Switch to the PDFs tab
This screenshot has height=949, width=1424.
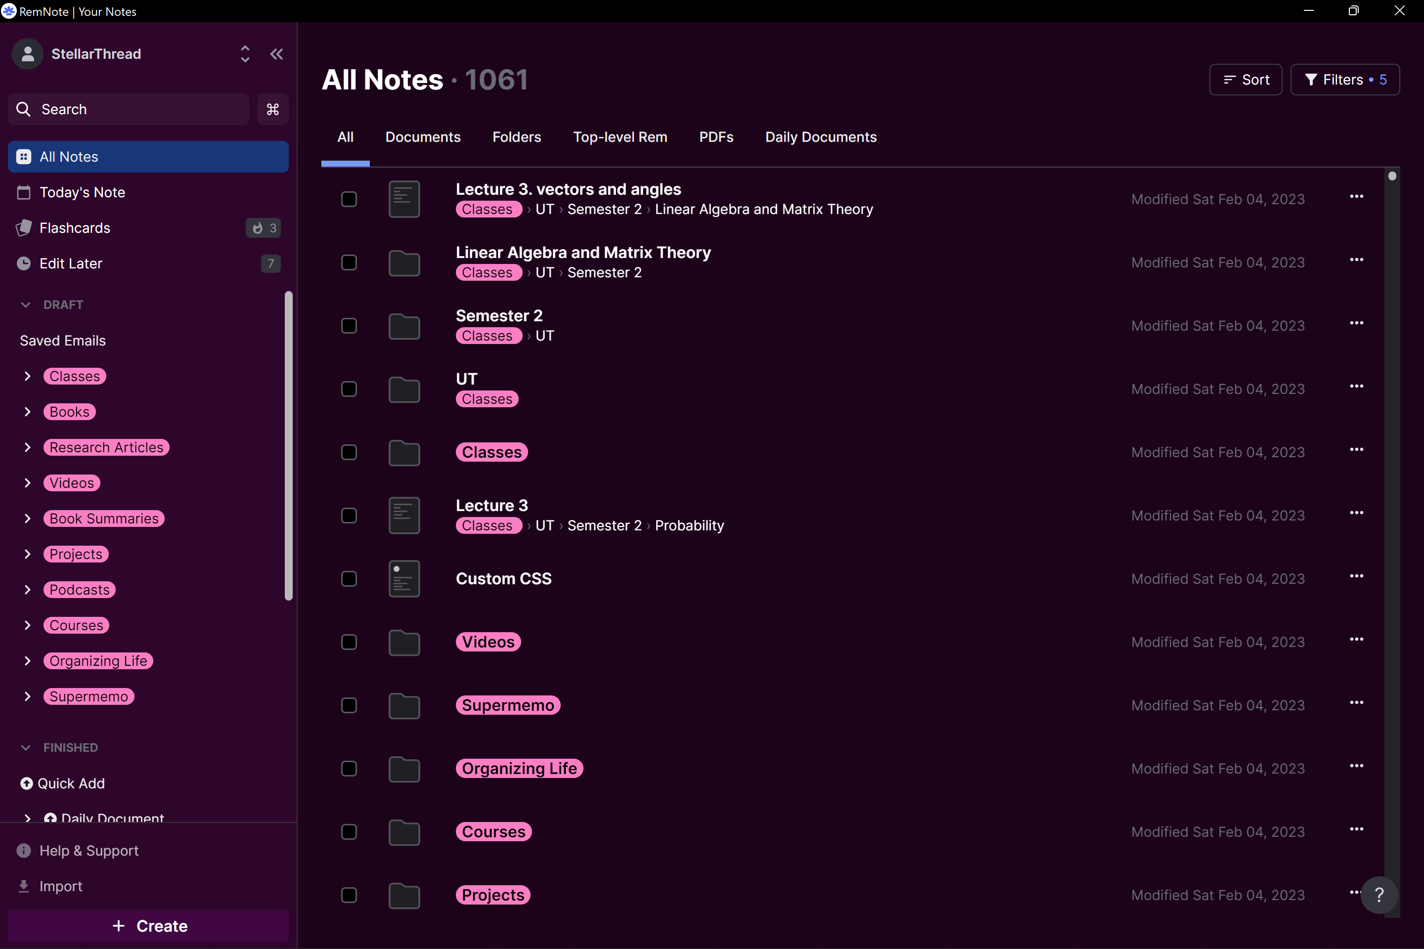click(x=716, y=137)
